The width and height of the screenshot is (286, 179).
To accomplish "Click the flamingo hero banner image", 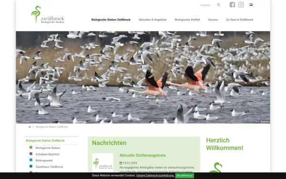I will coord(143,77).
